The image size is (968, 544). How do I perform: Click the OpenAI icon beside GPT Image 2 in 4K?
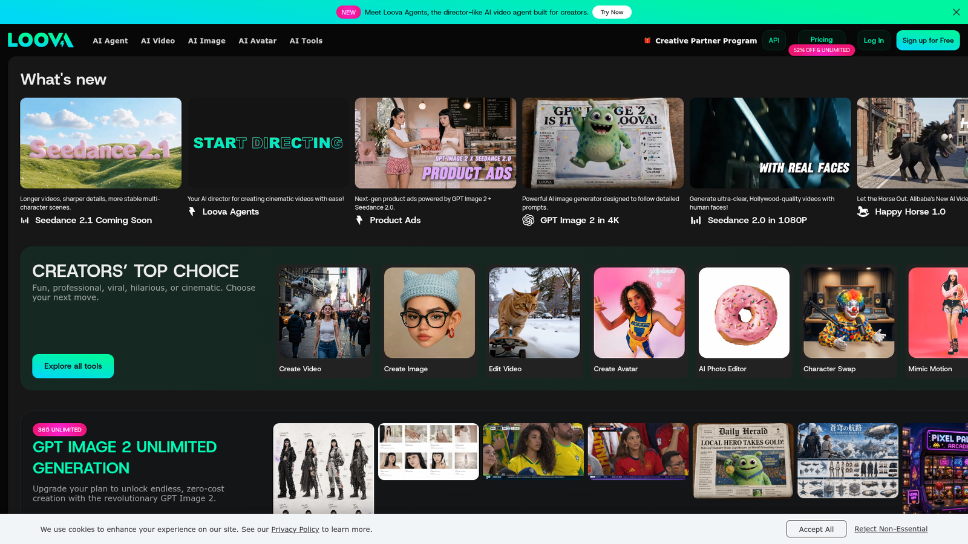pyautogui.click(x=528, y=220)
